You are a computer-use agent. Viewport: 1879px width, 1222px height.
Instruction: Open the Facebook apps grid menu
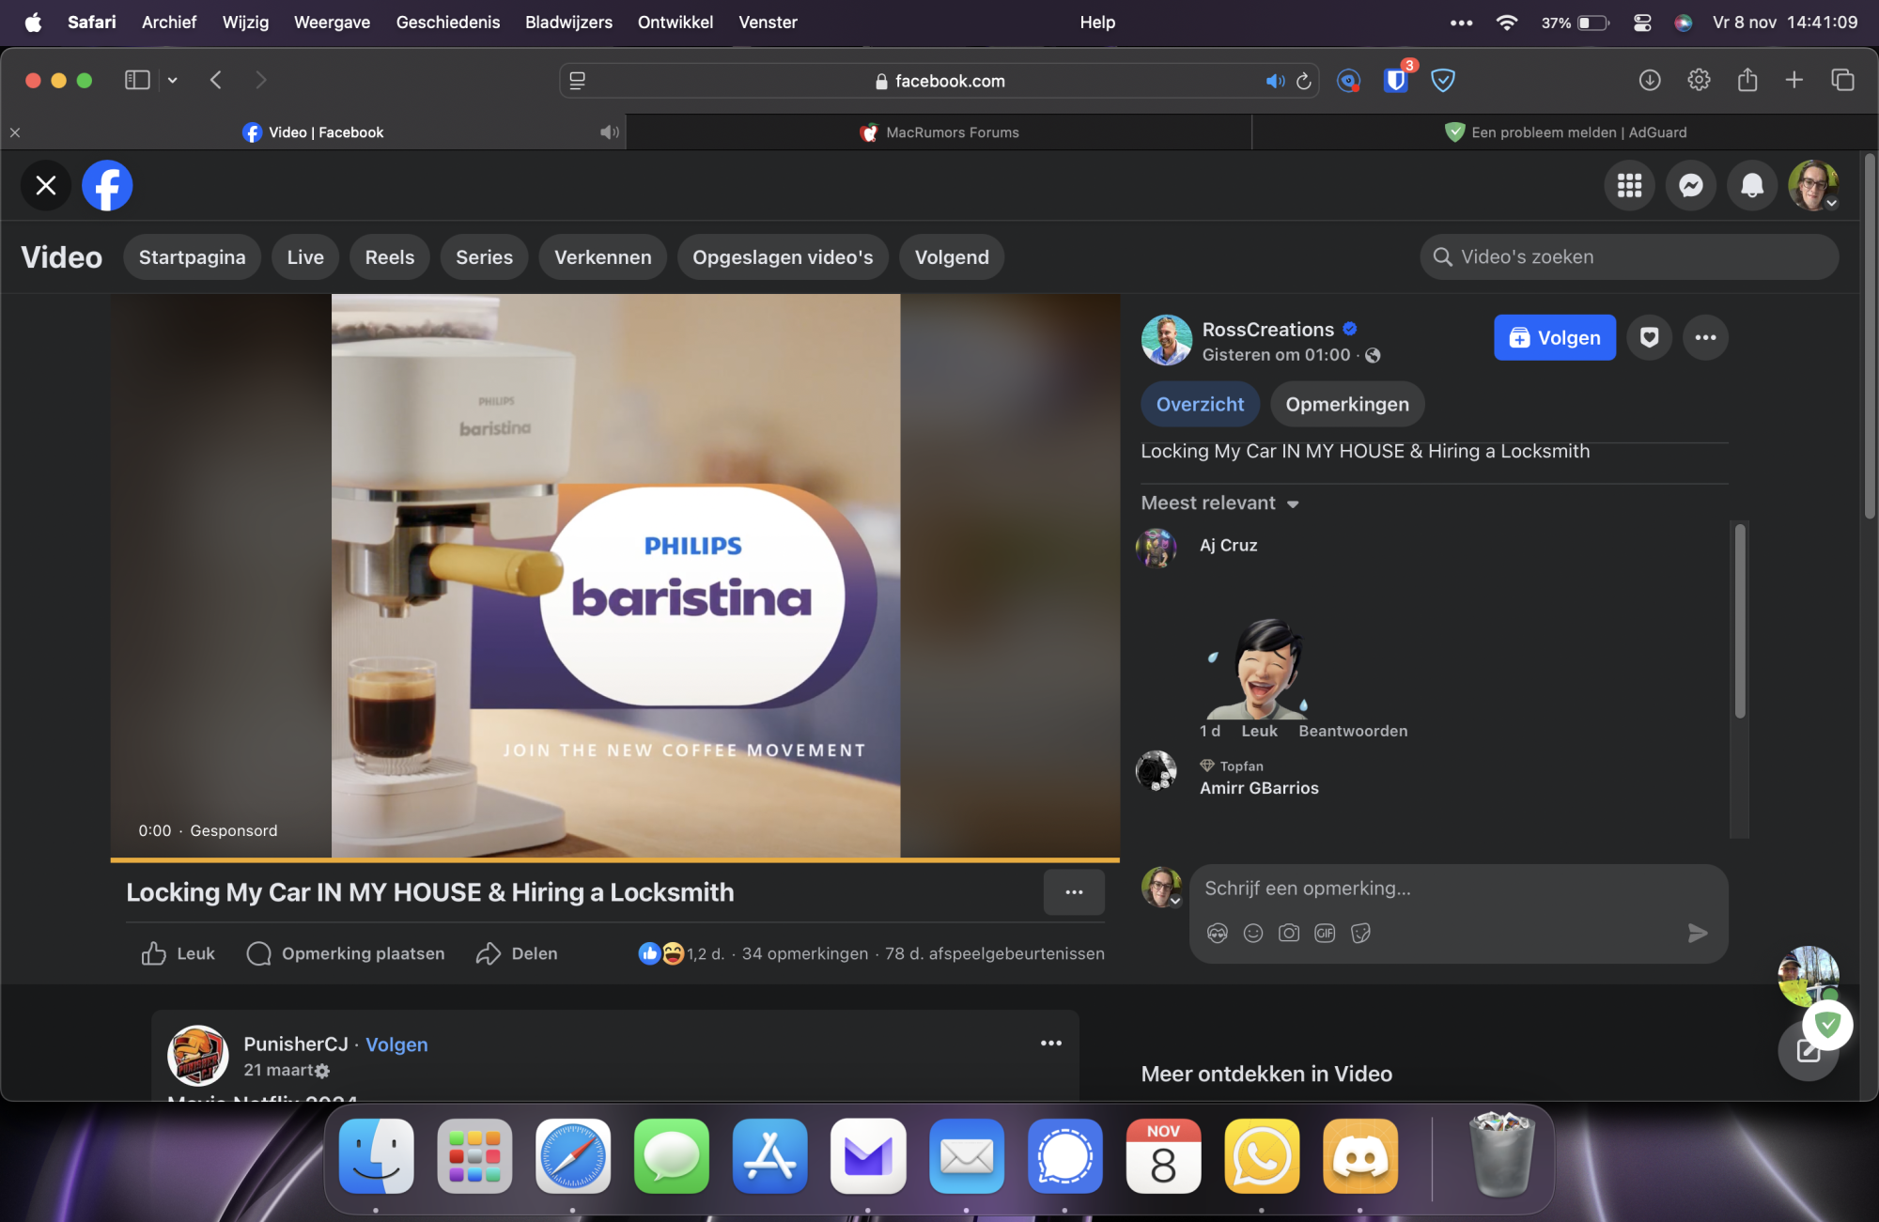[x=1629, y=185]
